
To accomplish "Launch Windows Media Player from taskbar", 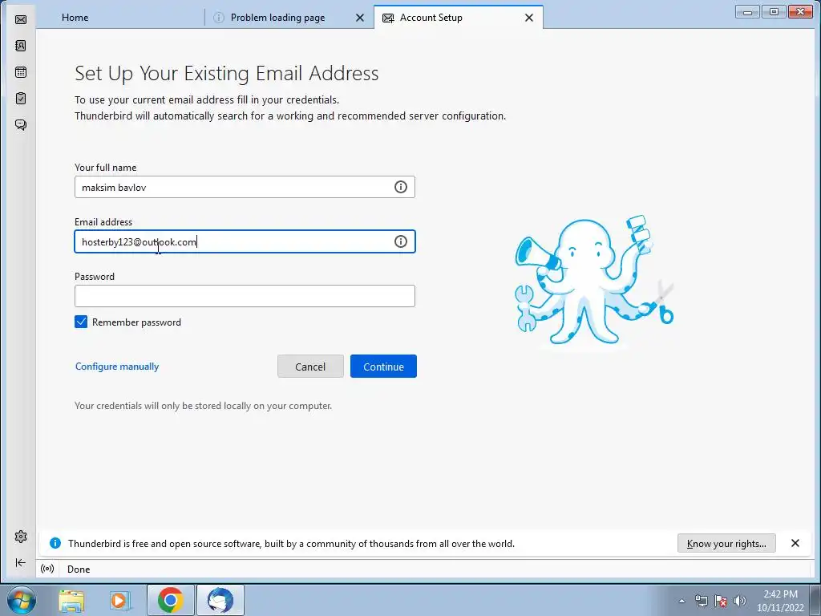I will coord(119,600).
